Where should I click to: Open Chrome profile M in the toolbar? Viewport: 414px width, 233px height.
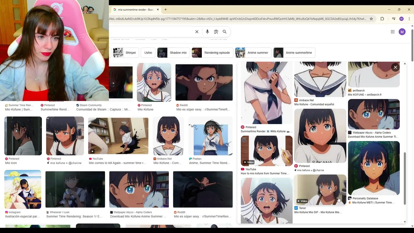click(x=401, y=19)
